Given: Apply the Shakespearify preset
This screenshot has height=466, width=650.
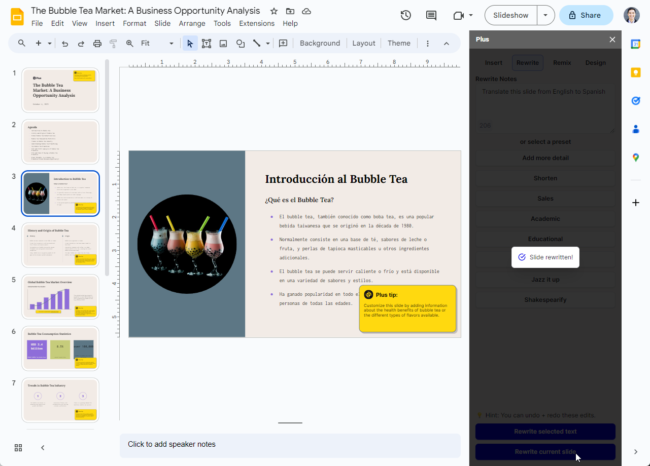Looking at the screenshot, I should point(545,299).
